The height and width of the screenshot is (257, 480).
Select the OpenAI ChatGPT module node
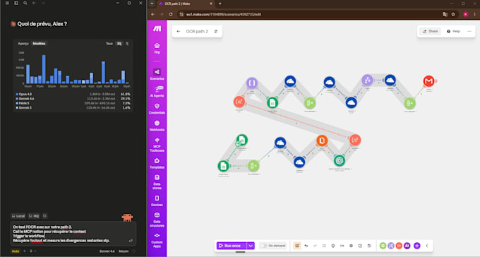[339, 160]
